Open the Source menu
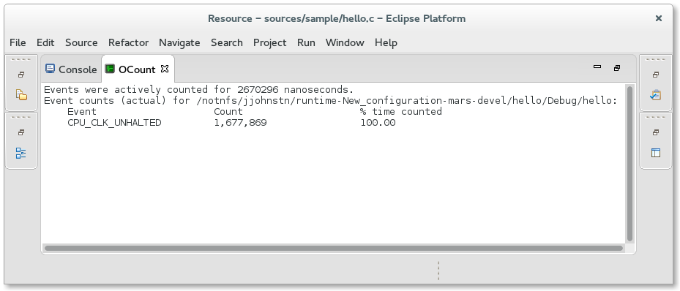The height and width of the screenshot is (291, 680). pos(81,42)
